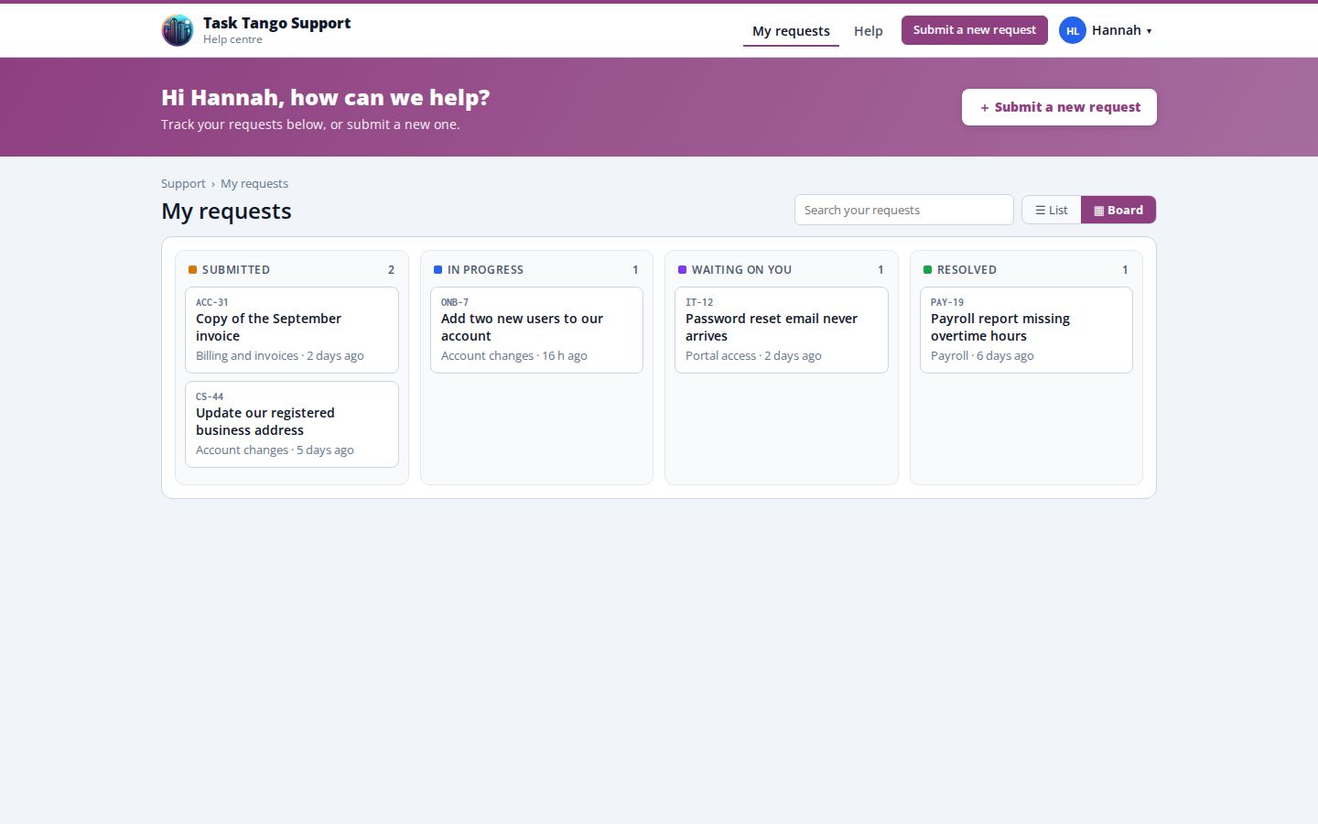Open the PAY-19 payroll report card
1318x824 pixels.
tap(1026, 330)
